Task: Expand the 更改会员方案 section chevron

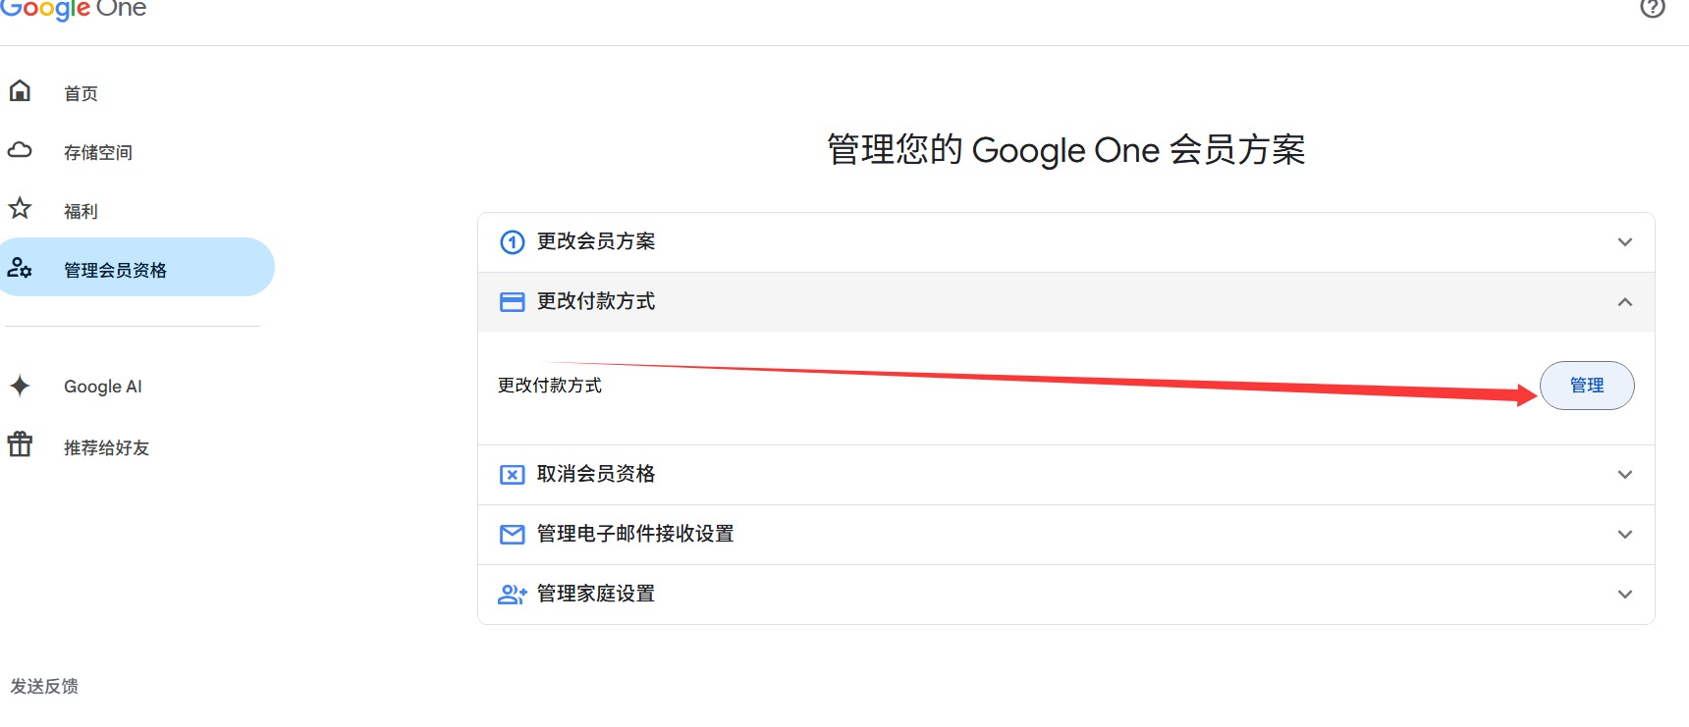Action: click(1625, 242)
